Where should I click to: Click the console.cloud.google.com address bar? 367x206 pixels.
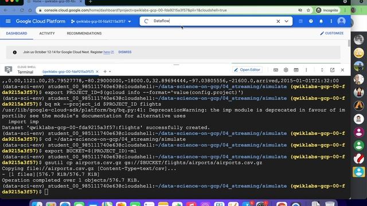(x=135, y=10)
